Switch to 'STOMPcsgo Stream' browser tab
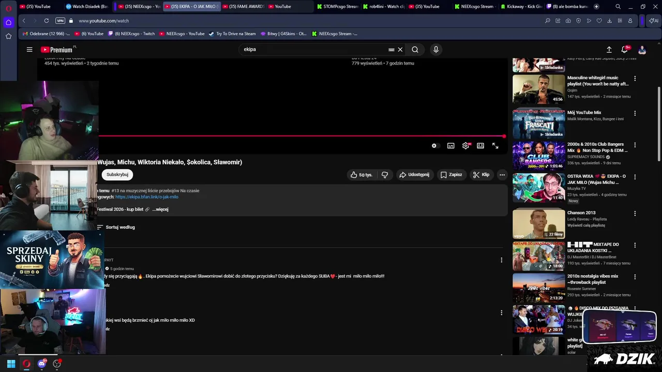662x372 pixels. click(x=336, y=7)
